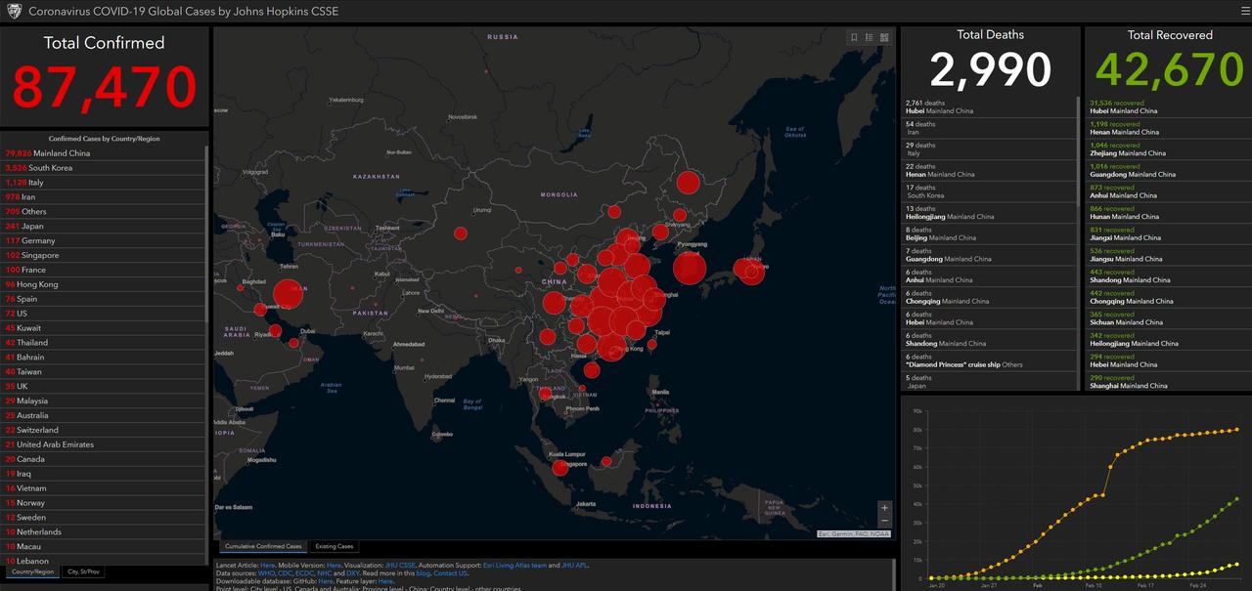
Task: Click the red circle over South Korea
Action: point(690,267)
